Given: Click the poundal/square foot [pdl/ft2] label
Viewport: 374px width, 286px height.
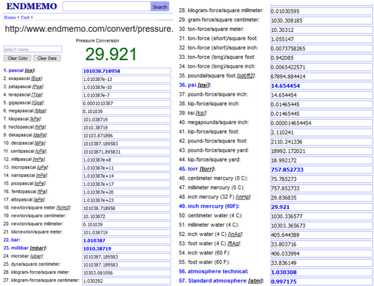Looking at the screenshot, I should 217,76.
